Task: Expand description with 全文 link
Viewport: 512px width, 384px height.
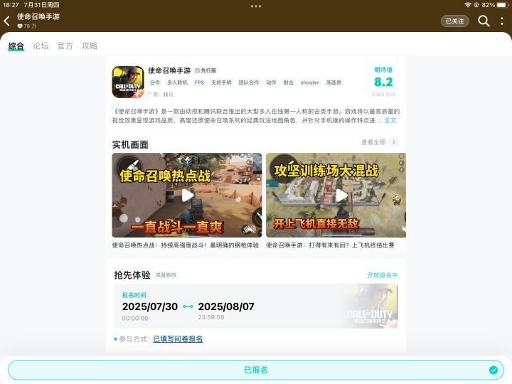Action: (x=390, y=120)
